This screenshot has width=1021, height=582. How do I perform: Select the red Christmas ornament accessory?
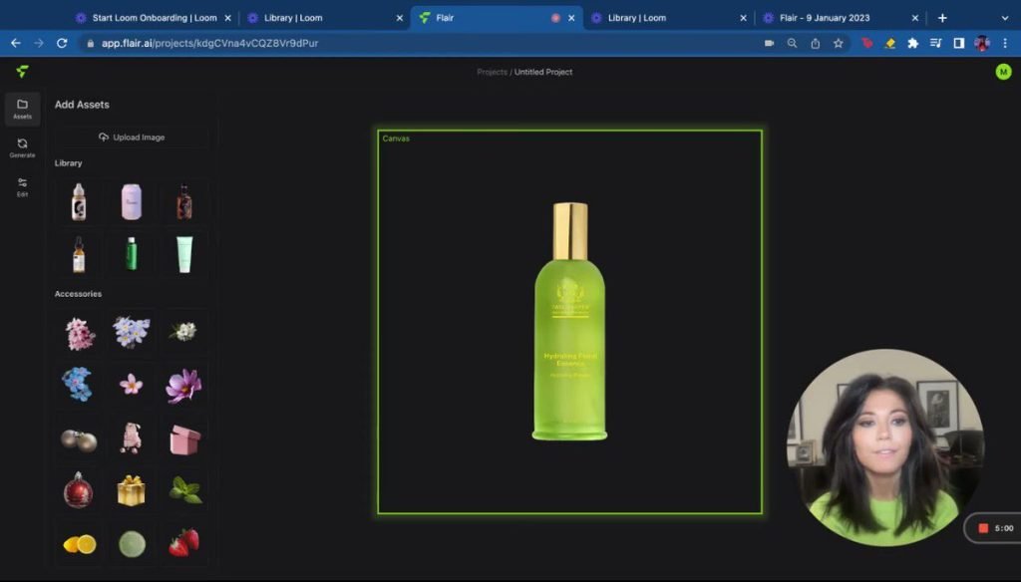(x=78, y=490)
